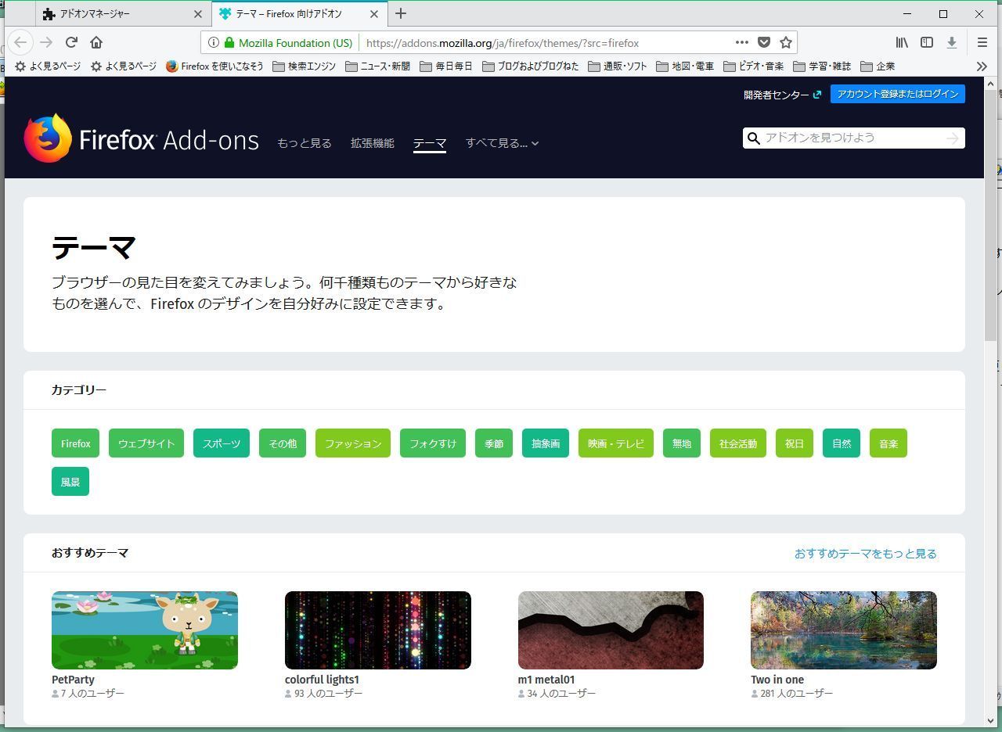The width and height of the screenshot is (1002, 732).
Task: Open おすすめテーマをもっと見る link
Action: pyautogui.click(x=866, y=554)
